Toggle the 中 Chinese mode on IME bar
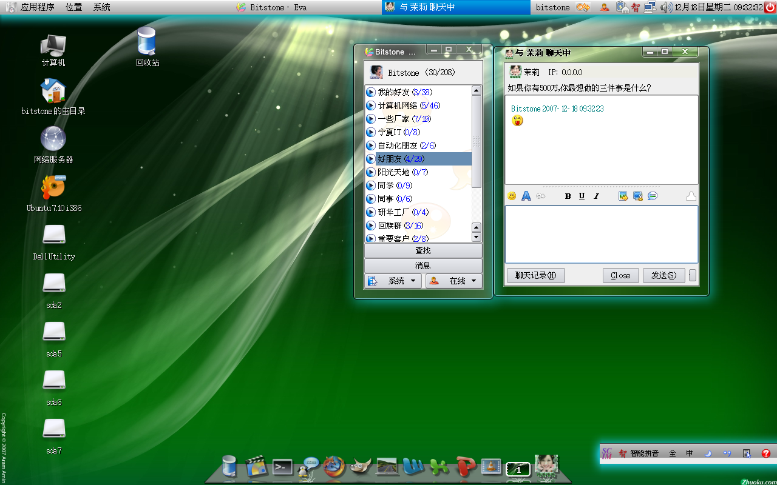Screen dimensions: 777x485 [690, 453]
